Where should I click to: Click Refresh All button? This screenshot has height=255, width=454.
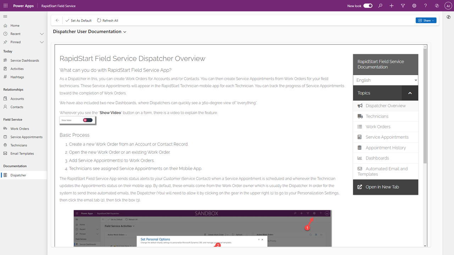(107, 21)
